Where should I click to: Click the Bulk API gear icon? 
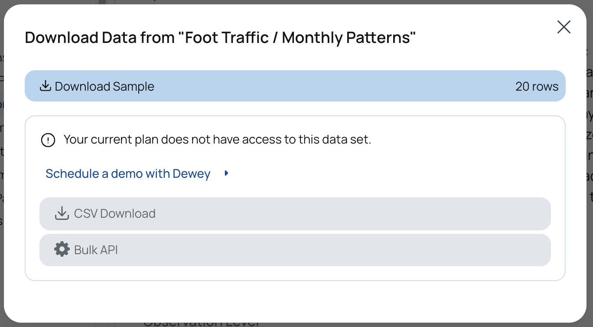coord(62,249)
